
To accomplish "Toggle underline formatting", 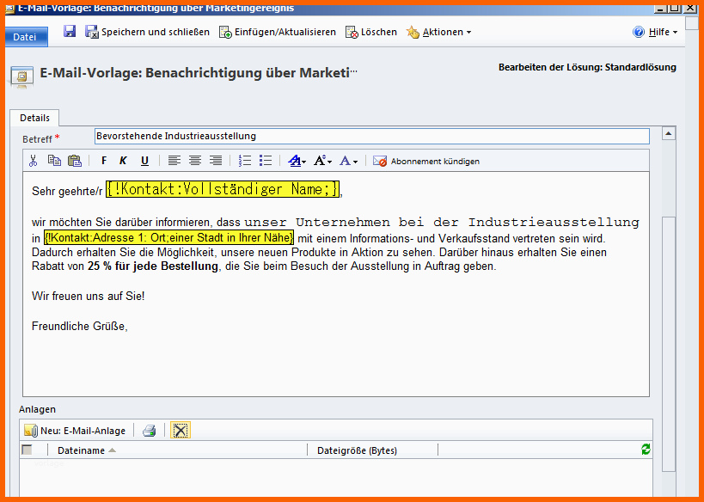I will coord(144,161).
